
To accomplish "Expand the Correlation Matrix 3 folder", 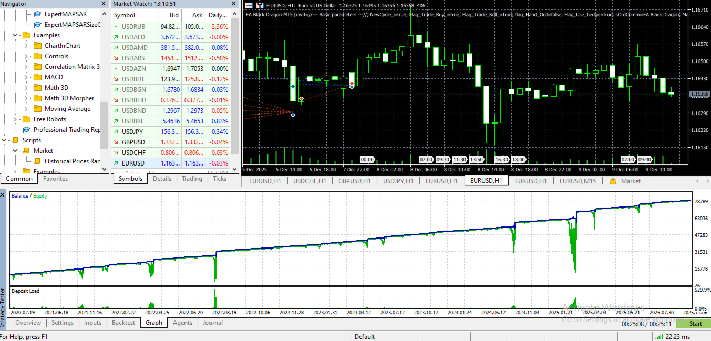I will coord(26,67).
